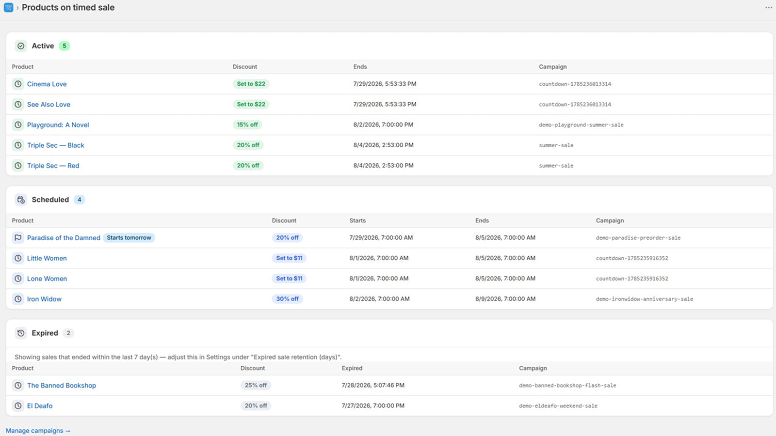Click the end date 8/2/2026, 7:00:00 PM
This screenshot has height=436, width=776.
coord(383,125)
